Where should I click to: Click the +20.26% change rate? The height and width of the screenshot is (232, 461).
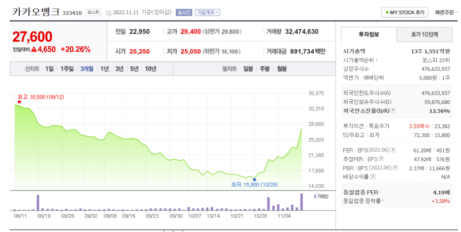[x=75, y=49]
